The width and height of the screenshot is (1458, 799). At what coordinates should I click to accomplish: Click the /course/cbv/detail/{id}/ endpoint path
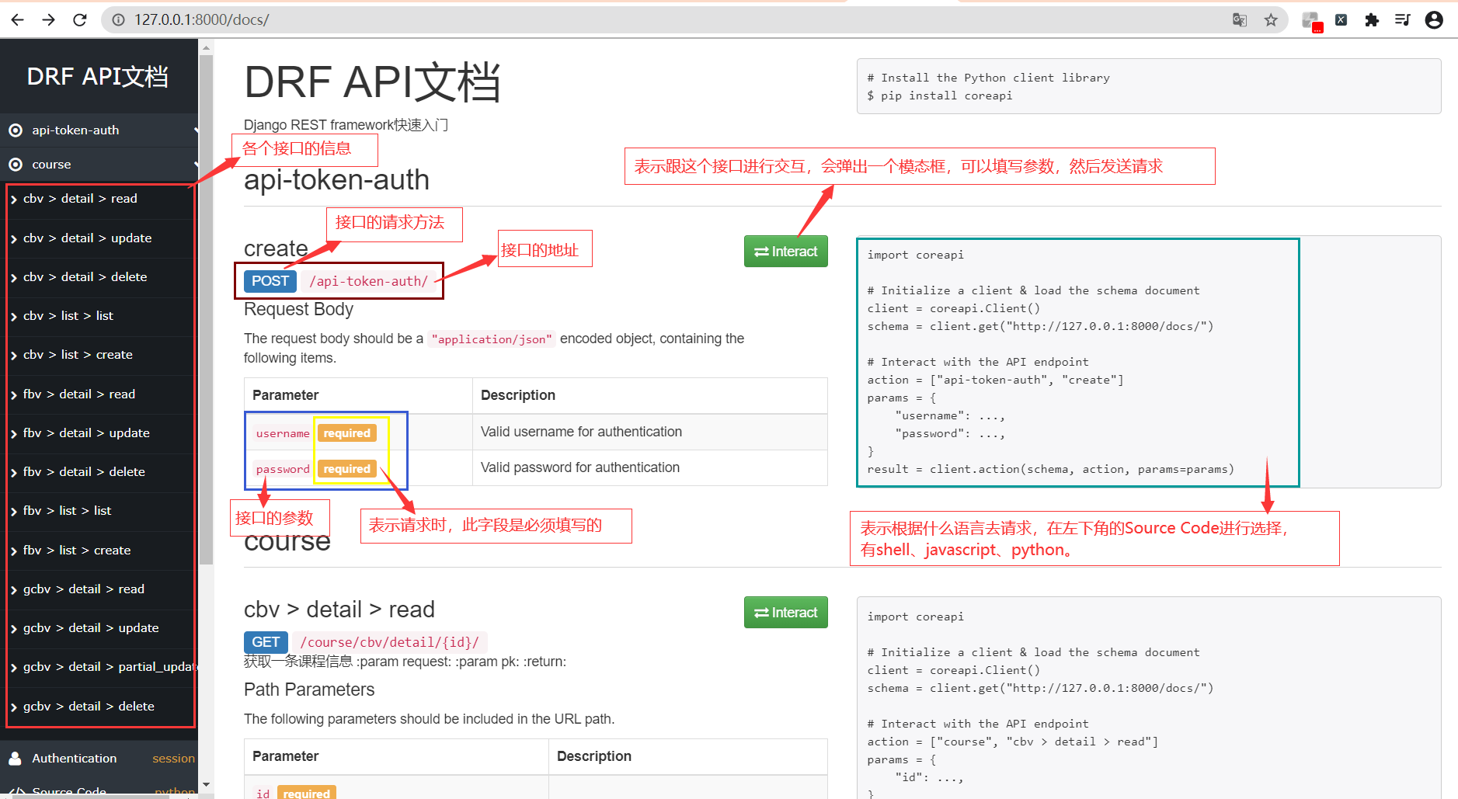(x=389, y=642)
